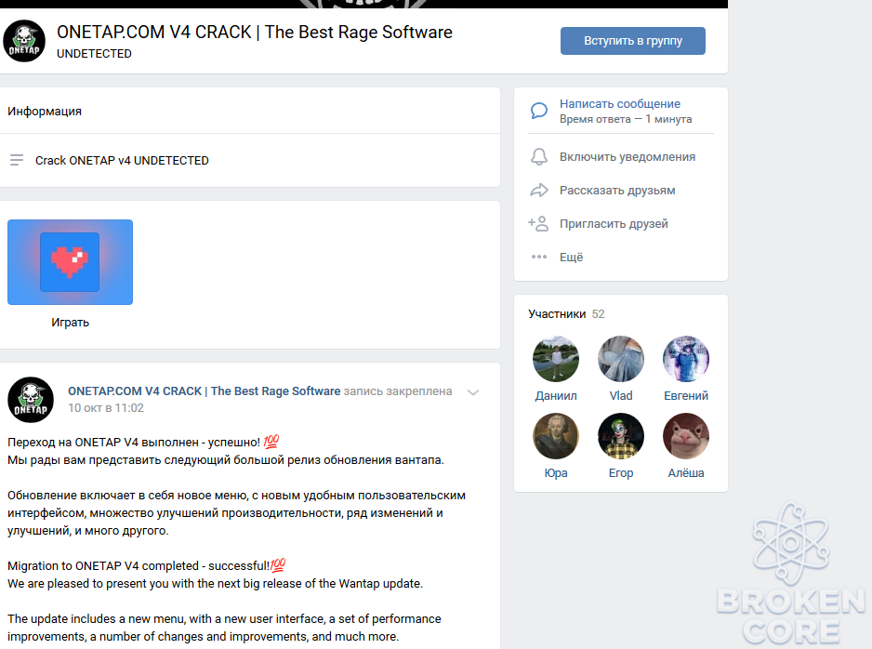872x649 pixels.
Task: Click the Crack ONETAP v4 UNDETECTED description text
Action: pos(122,160)
